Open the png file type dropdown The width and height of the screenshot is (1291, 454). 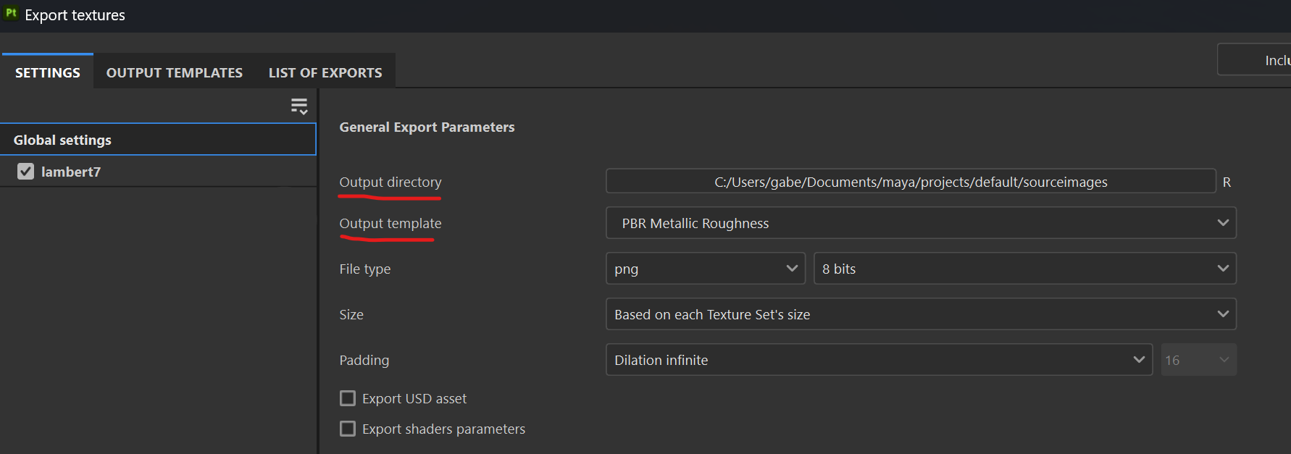(x=706, y=269)
